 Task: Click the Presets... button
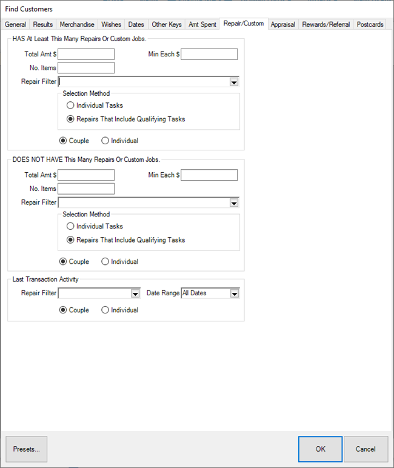pyautogui.click(x=27, y=449)
